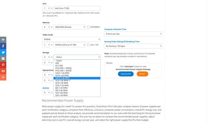
Task: Click the Computer Utilization Time link
Action: [x=115, y=29]
